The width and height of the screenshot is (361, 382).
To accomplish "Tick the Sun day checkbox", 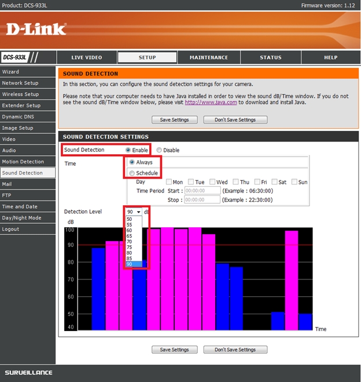I will click(295, 182).
